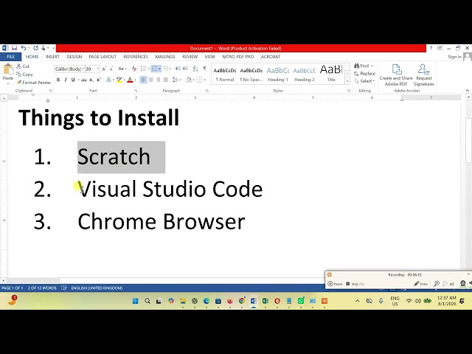Toggle Bold formatting
Screen dimensions: 472x354
[x=58, y=80]
